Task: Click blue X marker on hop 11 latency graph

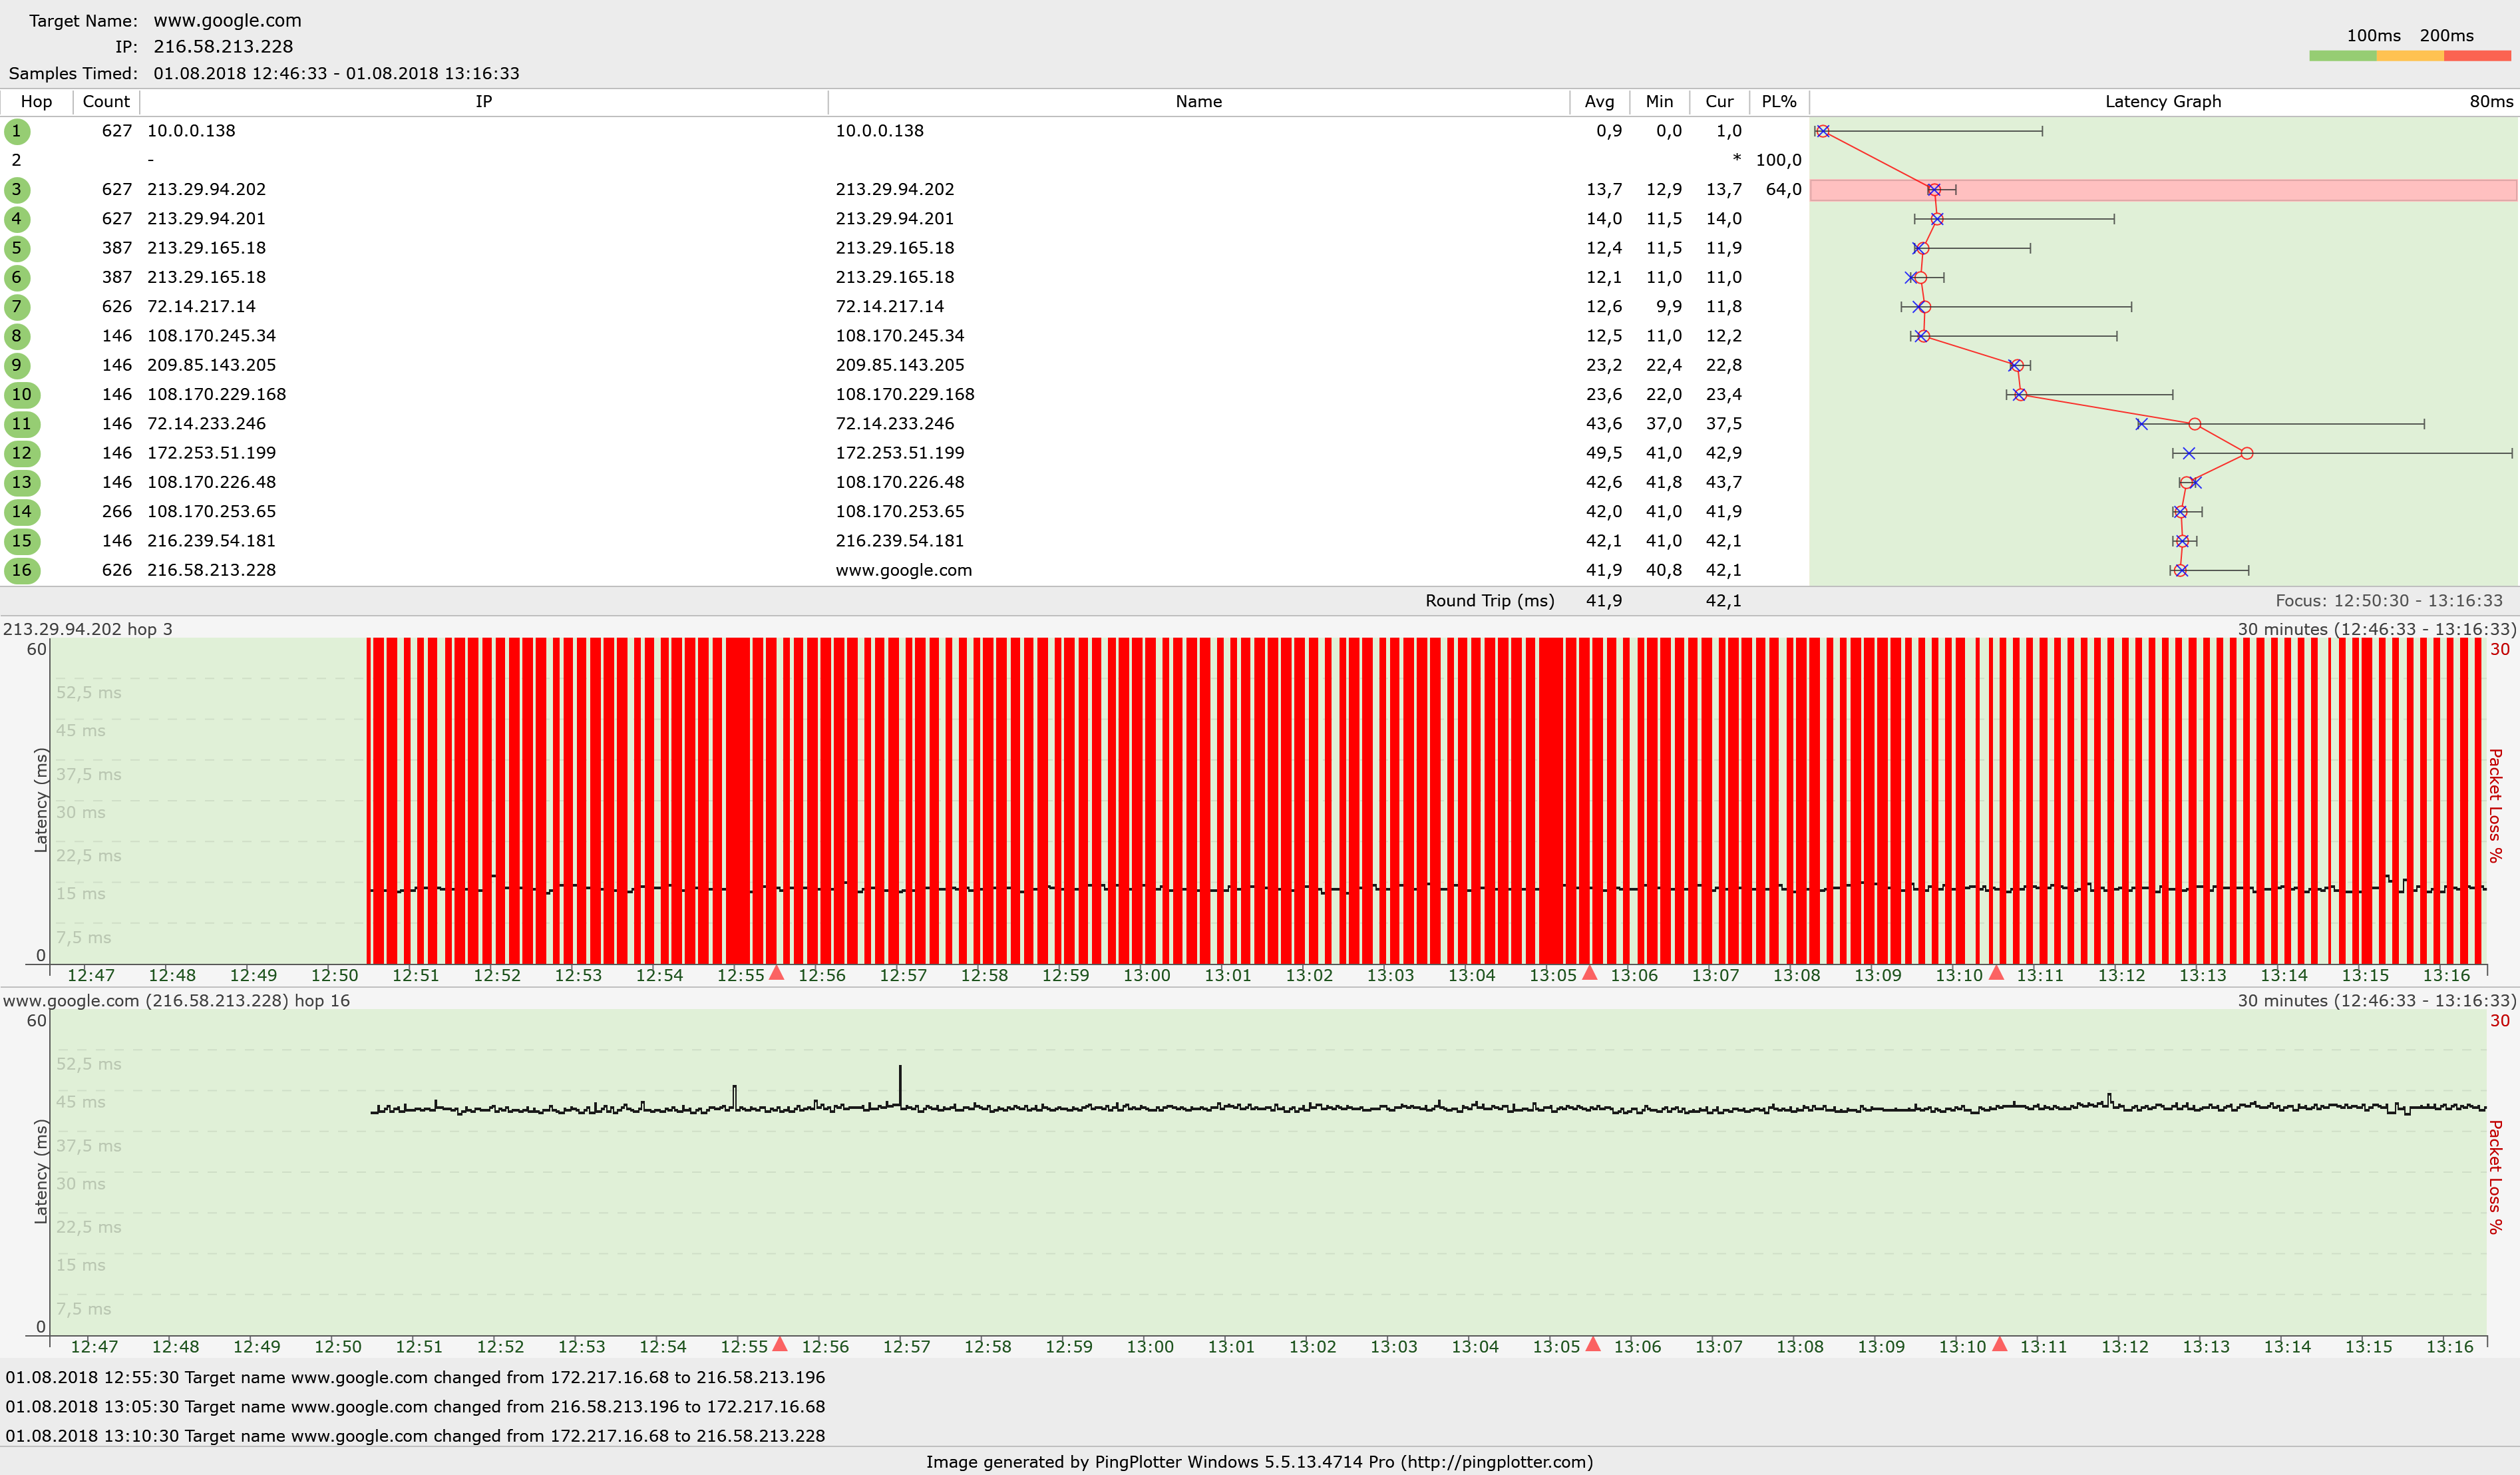Action: click(2141, 424)
